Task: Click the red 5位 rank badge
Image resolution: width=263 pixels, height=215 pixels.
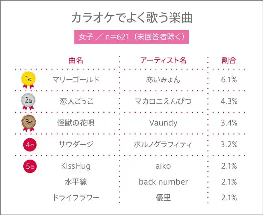Action: pos(29,166)
